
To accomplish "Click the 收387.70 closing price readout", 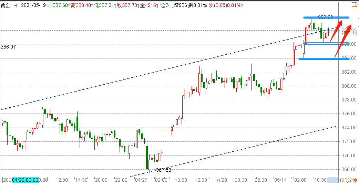I will pyautogui.click(x=129, y=6).
